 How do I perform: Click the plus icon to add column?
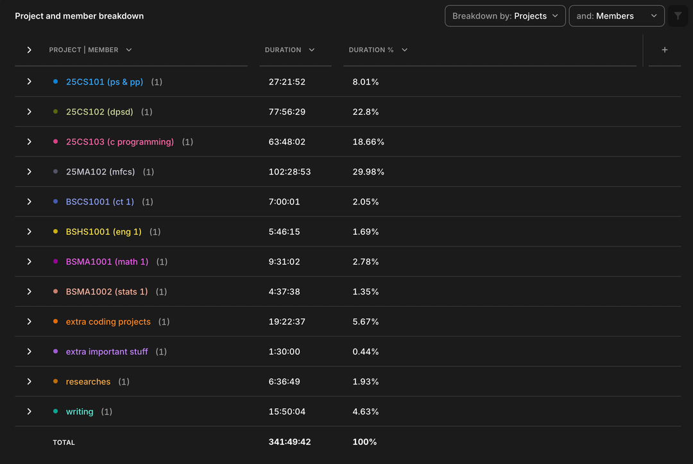664,50
